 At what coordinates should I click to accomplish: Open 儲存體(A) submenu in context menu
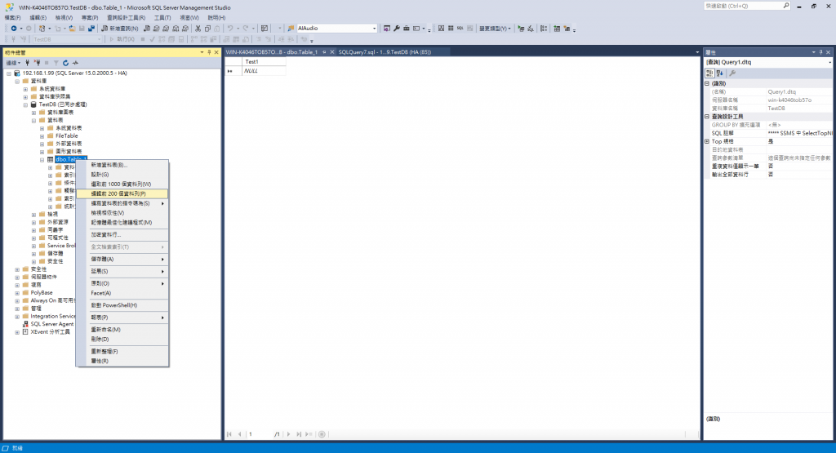[122, 260]
